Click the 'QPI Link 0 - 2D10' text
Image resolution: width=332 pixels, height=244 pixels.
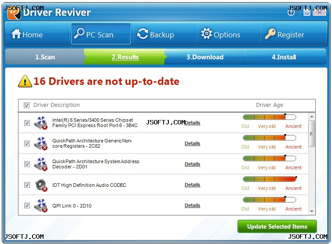(x=72, y=206)
